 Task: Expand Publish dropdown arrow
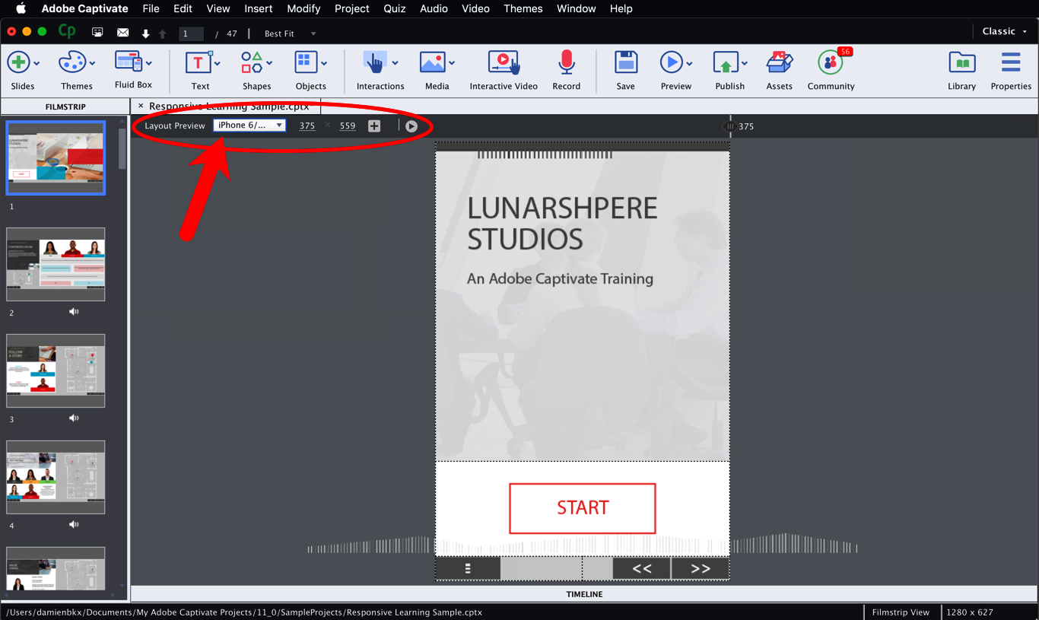coord(744,64)
